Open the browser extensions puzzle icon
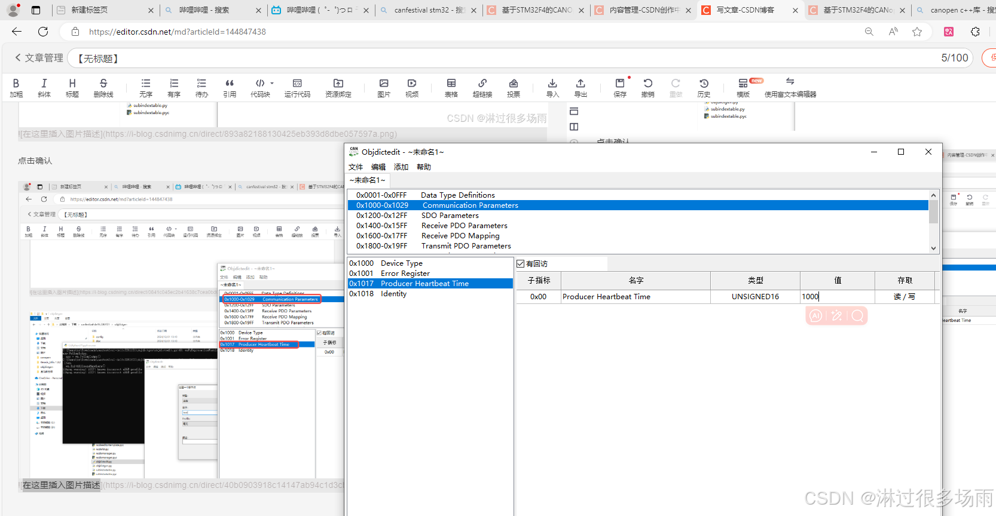 [975, 32]
